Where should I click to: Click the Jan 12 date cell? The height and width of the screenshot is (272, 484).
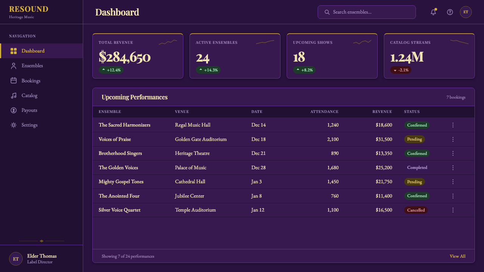(x=258, y=210)
